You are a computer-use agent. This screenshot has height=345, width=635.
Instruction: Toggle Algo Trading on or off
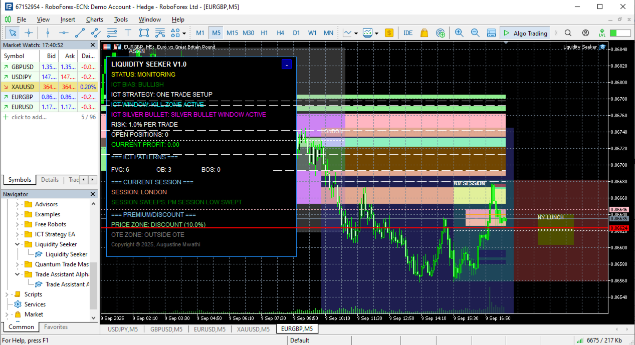[525, 33]
